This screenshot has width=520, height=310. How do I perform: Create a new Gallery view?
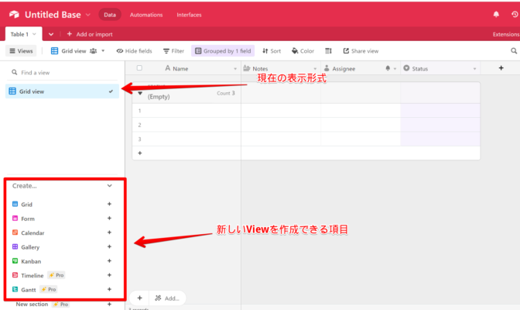109,247
